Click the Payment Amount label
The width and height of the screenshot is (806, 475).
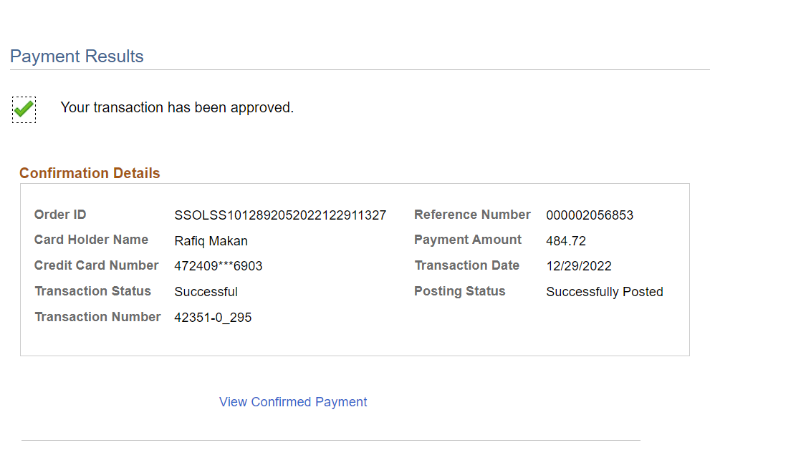(468, 240)
